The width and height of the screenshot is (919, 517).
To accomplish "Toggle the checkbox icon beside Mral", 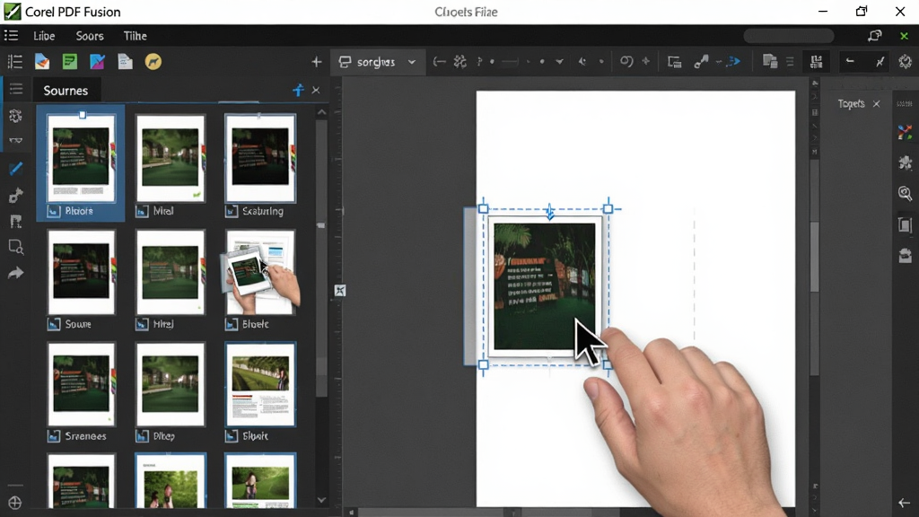I will [x=142, y=211].
